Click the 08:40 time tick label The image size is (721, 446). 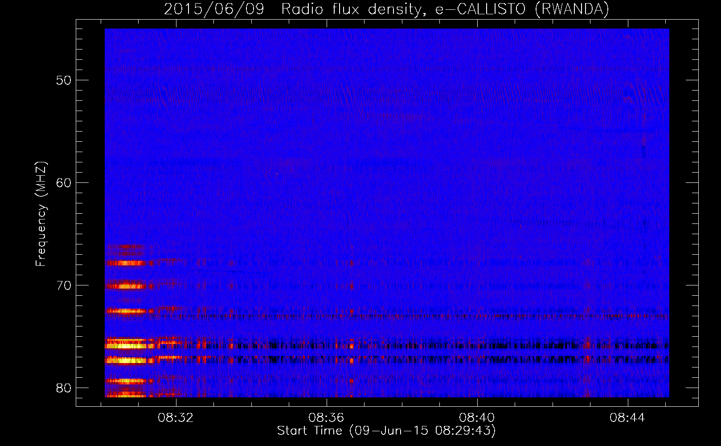(x=477, y=417)
